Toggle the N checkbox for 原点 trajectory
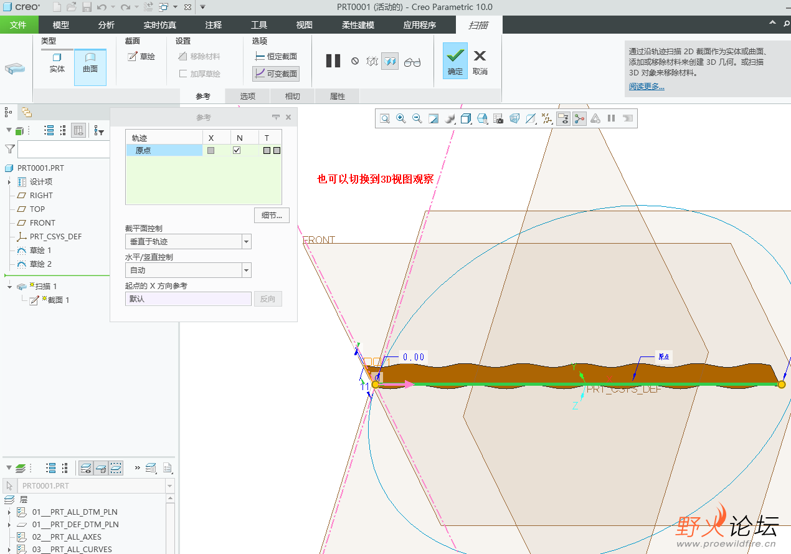Image resolution: width=791 pixels, height=554 pixels. point(237,150)
